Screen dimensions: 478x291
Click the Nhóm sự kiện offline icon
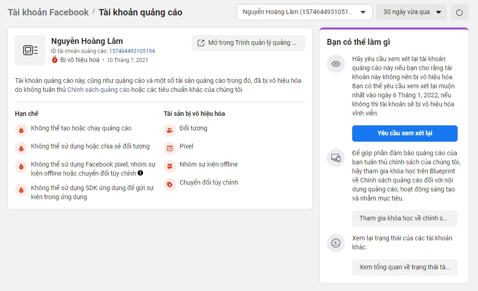[x=170, y=166]
